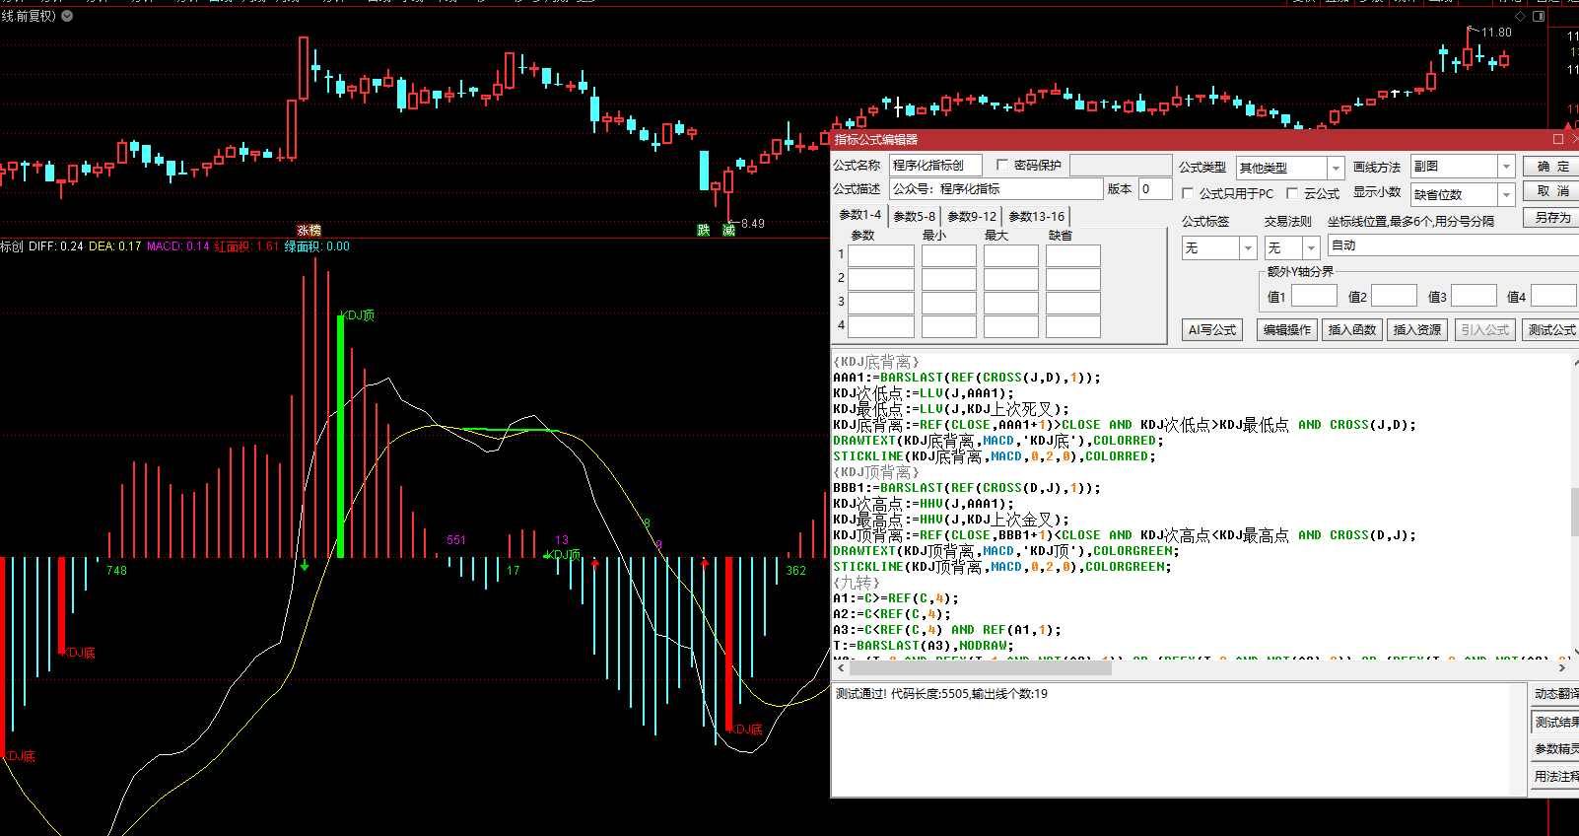
Task: Click the green KDJ顶 signal label
Action: click(x=357, y=315)
